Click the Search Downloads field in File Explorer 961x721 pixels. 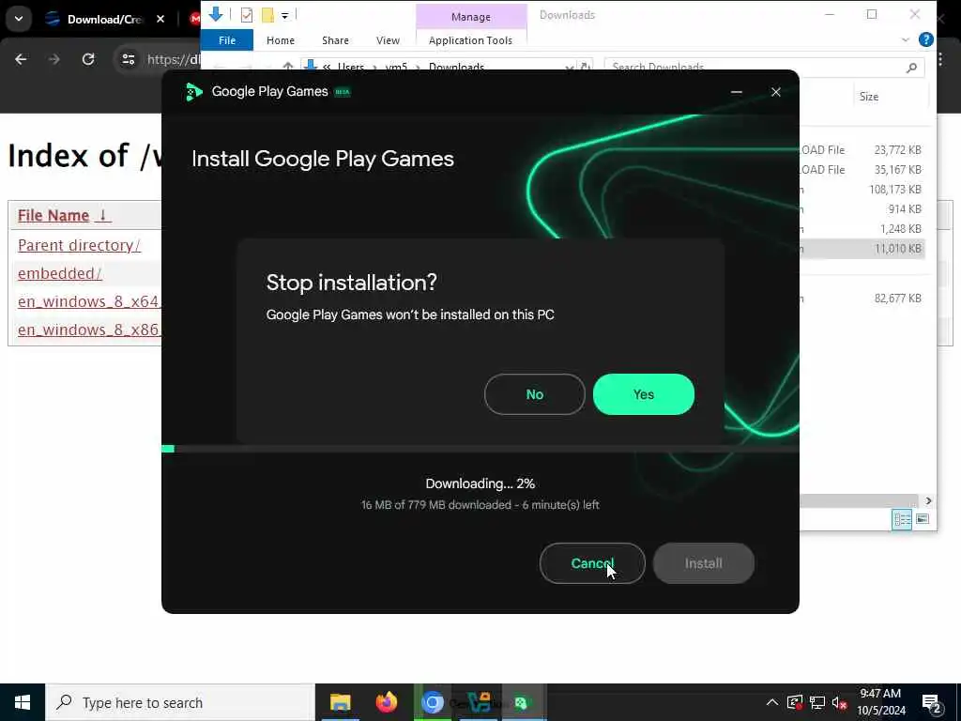click(754, 67)
